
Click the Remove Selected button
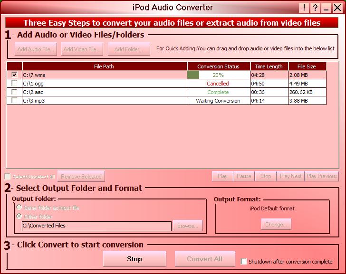[x=81, y=176]
